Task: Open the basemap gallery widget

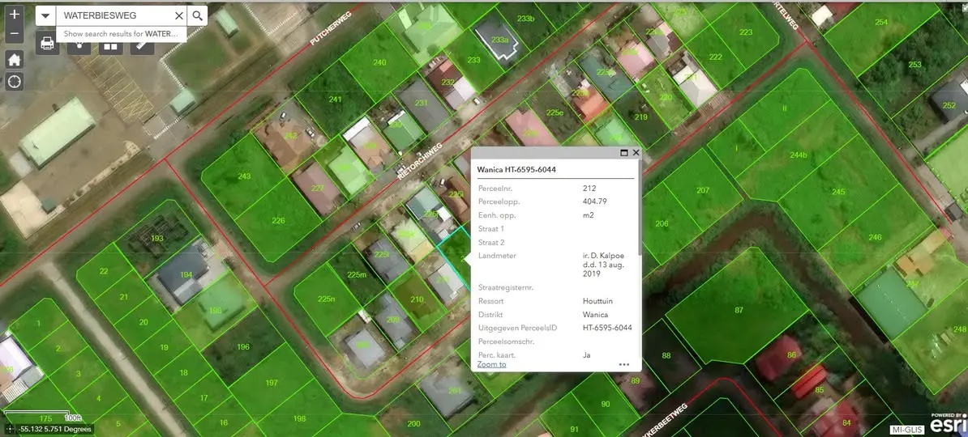Action: (x=110, y=45)
